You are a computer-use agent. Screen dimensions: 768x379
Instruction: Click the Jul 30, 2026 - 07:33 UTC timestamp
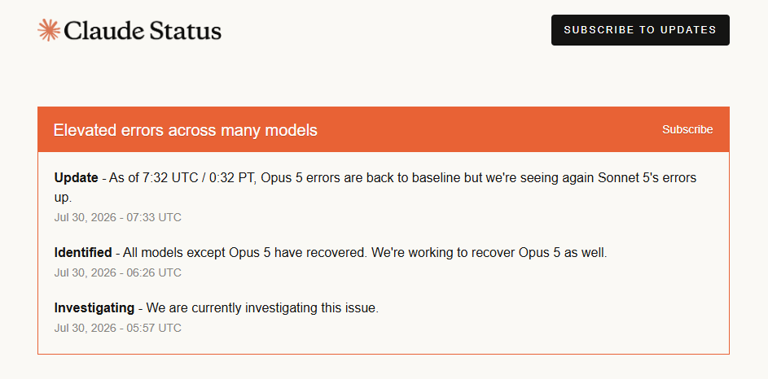(x=117, y=218)
